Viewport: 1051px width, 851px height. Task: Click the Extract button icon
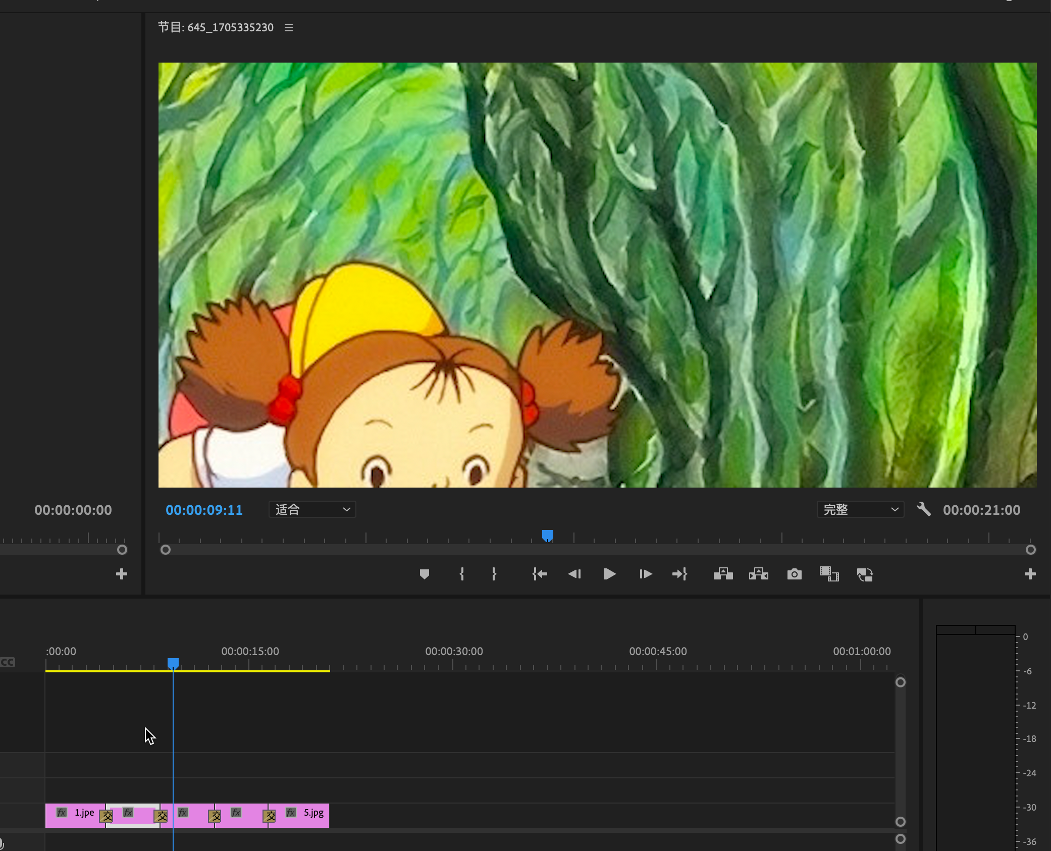758,574
